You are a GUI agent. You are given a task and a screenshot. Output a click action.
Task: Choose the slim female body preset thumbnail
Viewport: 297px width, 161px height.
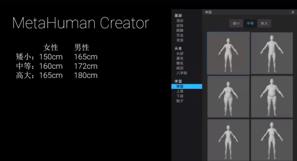[x=228, y=53]
